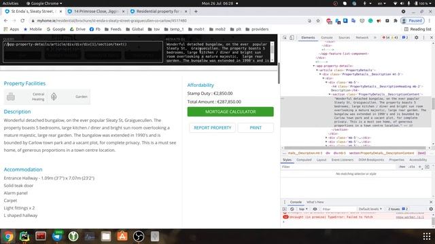
Task: Switch to the Console tab in DevTools top bar
Action: click(327, 38)
